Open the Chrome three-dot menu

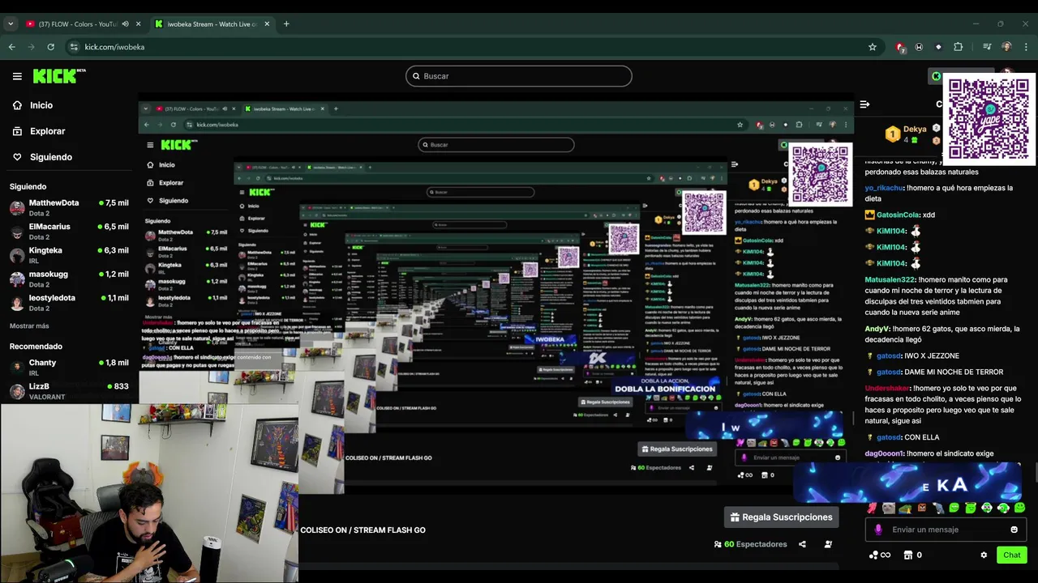click(x=1026, y=47)
